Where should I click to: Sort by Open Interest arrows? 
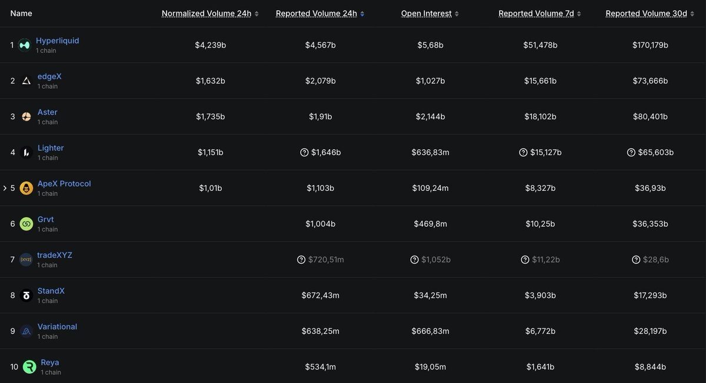tap(457, 14)
